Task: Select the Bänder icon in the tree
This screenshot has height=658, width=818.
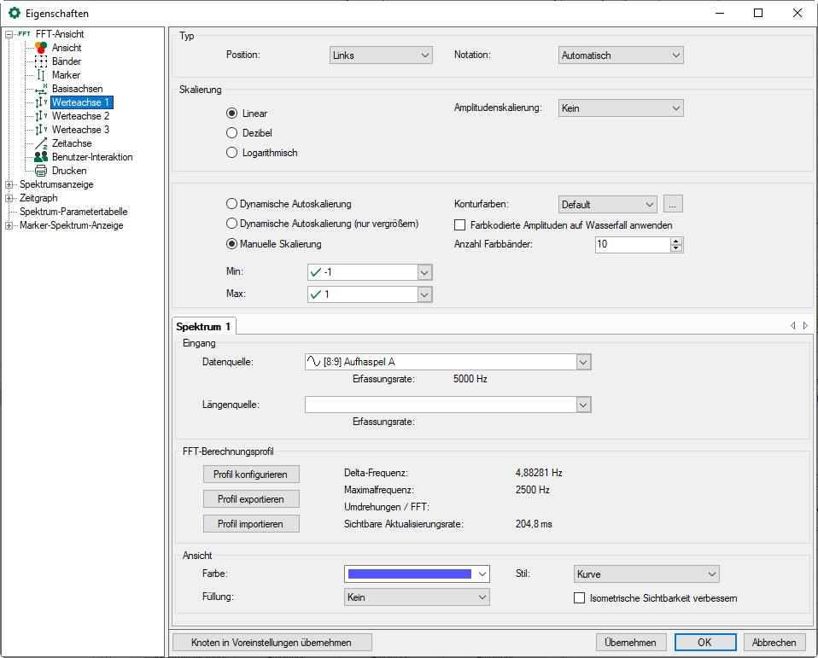Action: pos(41,61)
